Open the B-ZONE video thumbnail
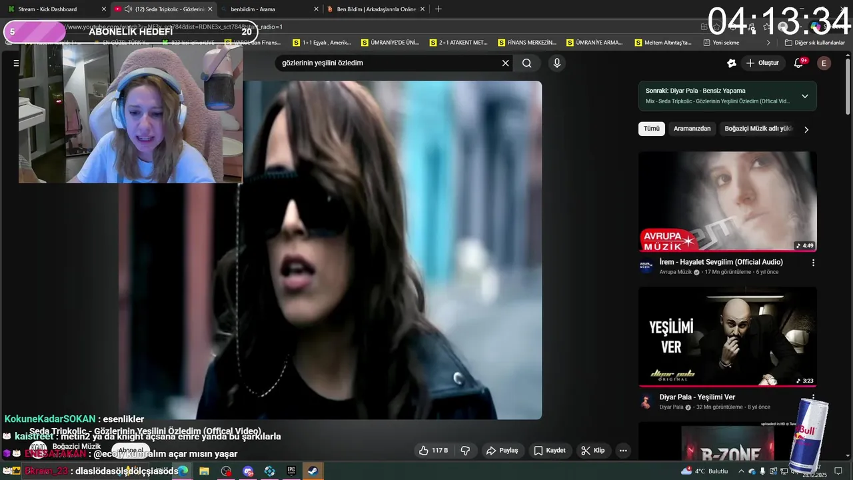This screenshot has height=480, width=853. 728,441
